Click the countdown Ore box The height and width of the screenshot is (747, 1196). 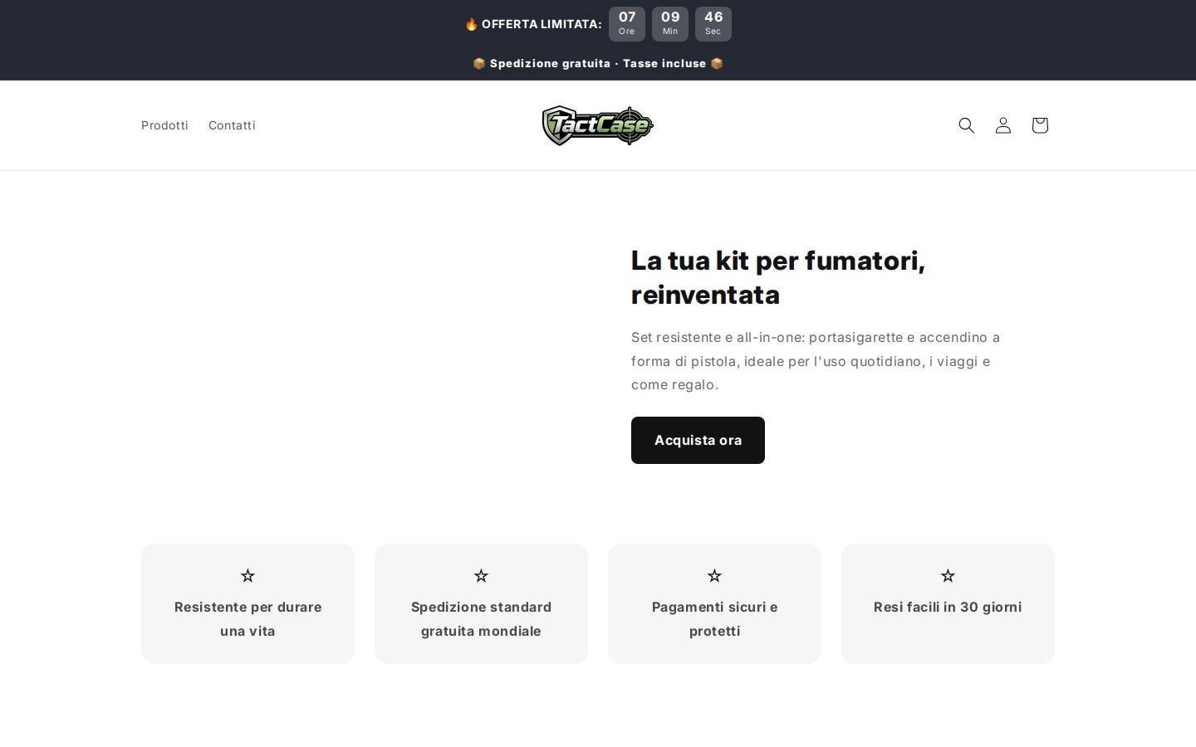tap(627, 24)
